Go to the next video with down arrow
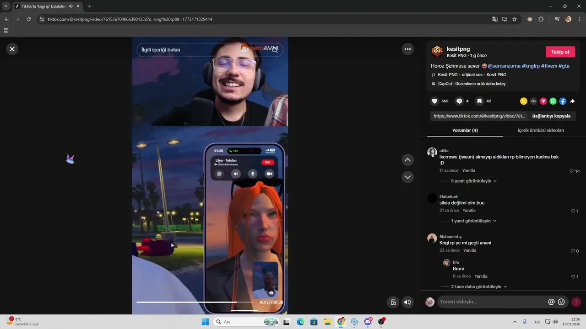Image resolution: width=586 pixels, height=329 pixels. tap(407, 177)
